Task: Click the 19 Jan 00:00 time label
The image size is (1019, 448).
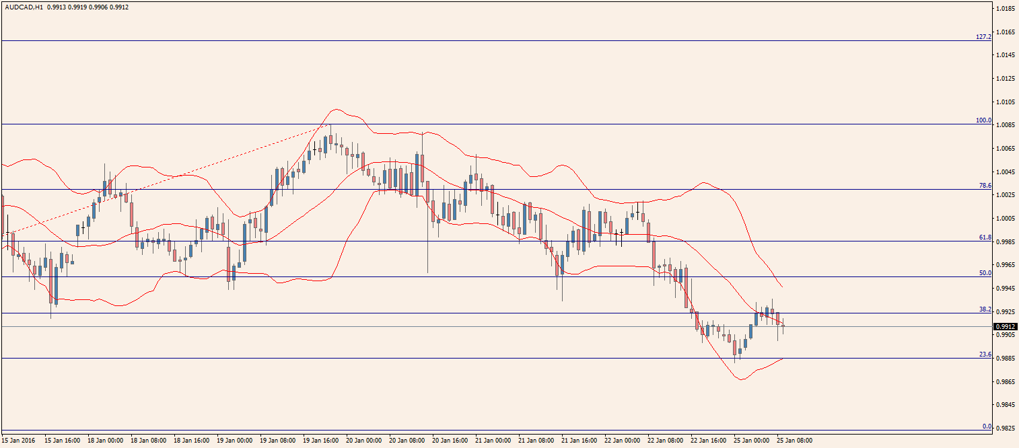Action: 235,441
